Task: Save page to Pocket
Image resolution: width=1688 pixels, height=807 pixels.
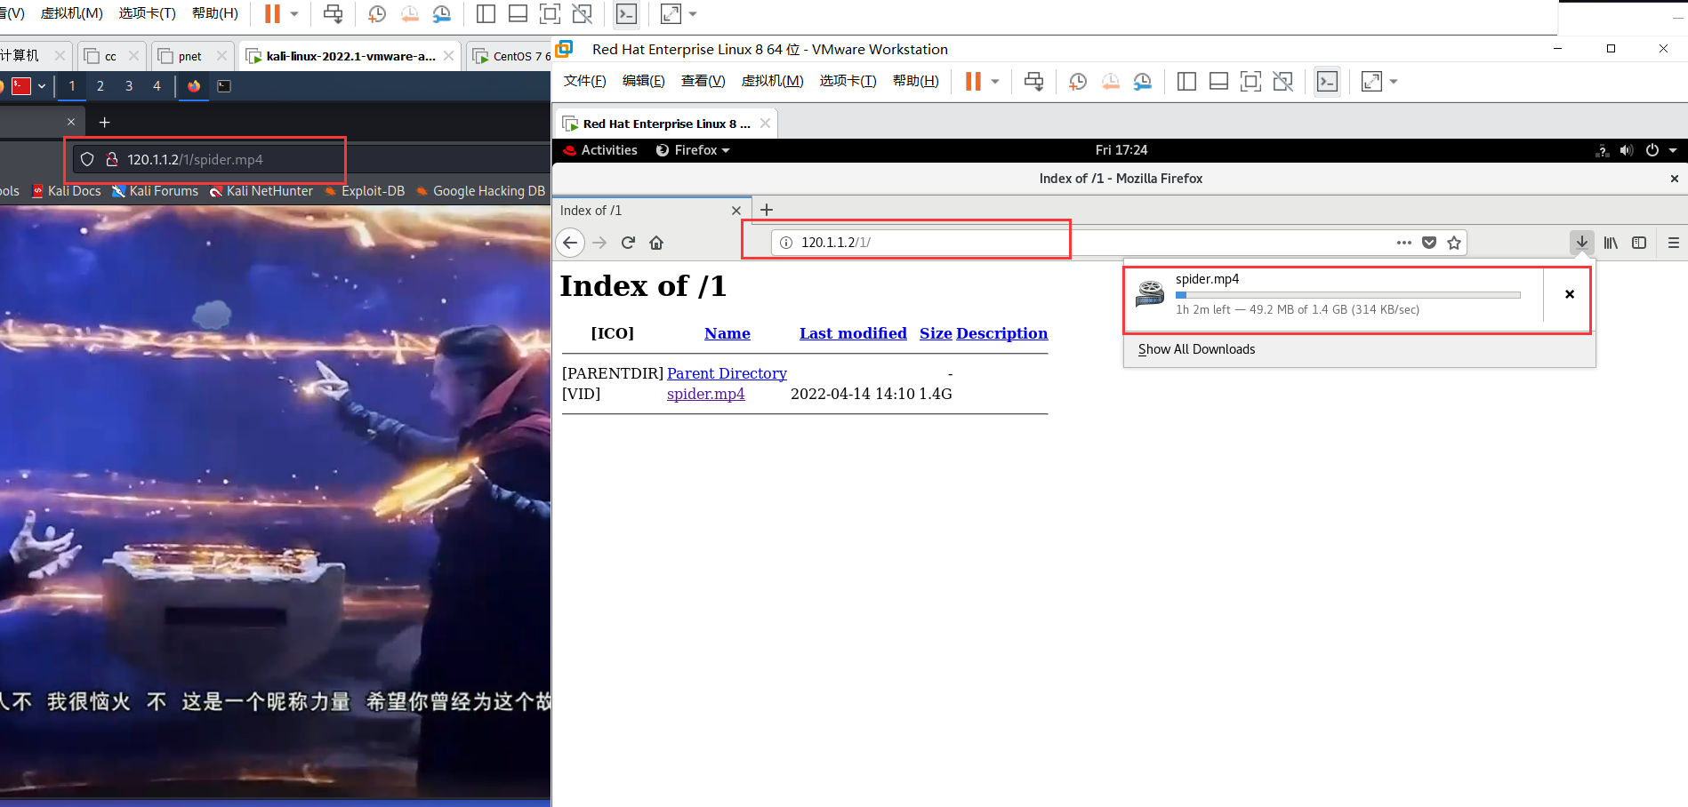Action: click(1429, 243)
